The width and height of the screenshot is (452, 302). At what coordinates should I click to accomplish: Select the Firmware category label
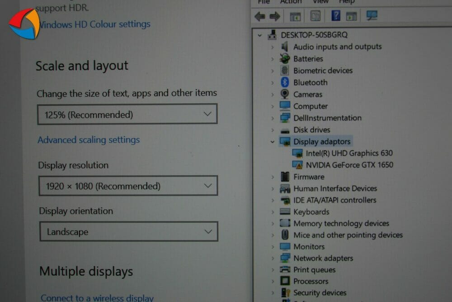[x=309, y=177]
